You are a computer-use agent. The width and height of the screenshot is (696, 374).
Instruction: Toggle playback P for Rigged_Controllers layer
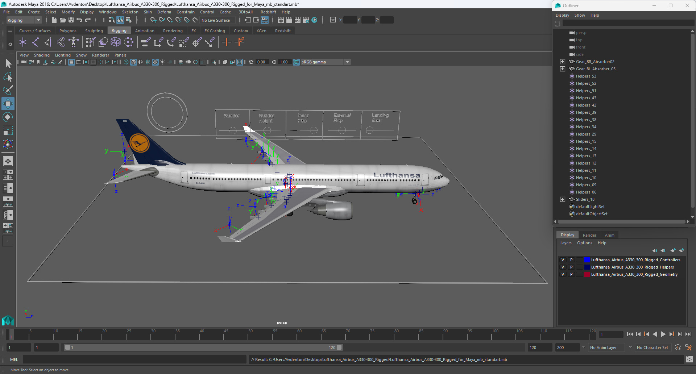click(571, 260)
